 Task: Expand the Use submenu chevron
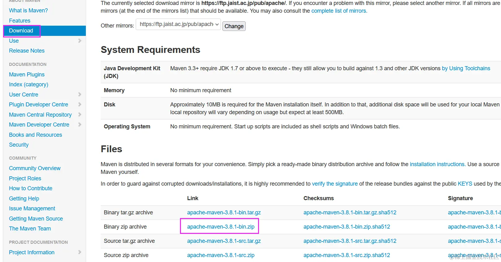click(80, 41)
